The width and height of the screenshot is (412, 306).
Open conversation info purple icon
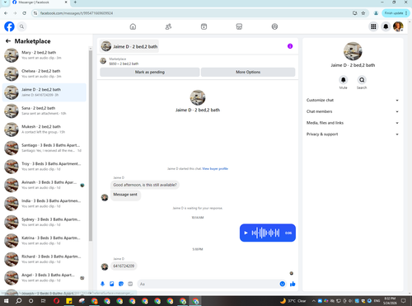pos(290,46)
